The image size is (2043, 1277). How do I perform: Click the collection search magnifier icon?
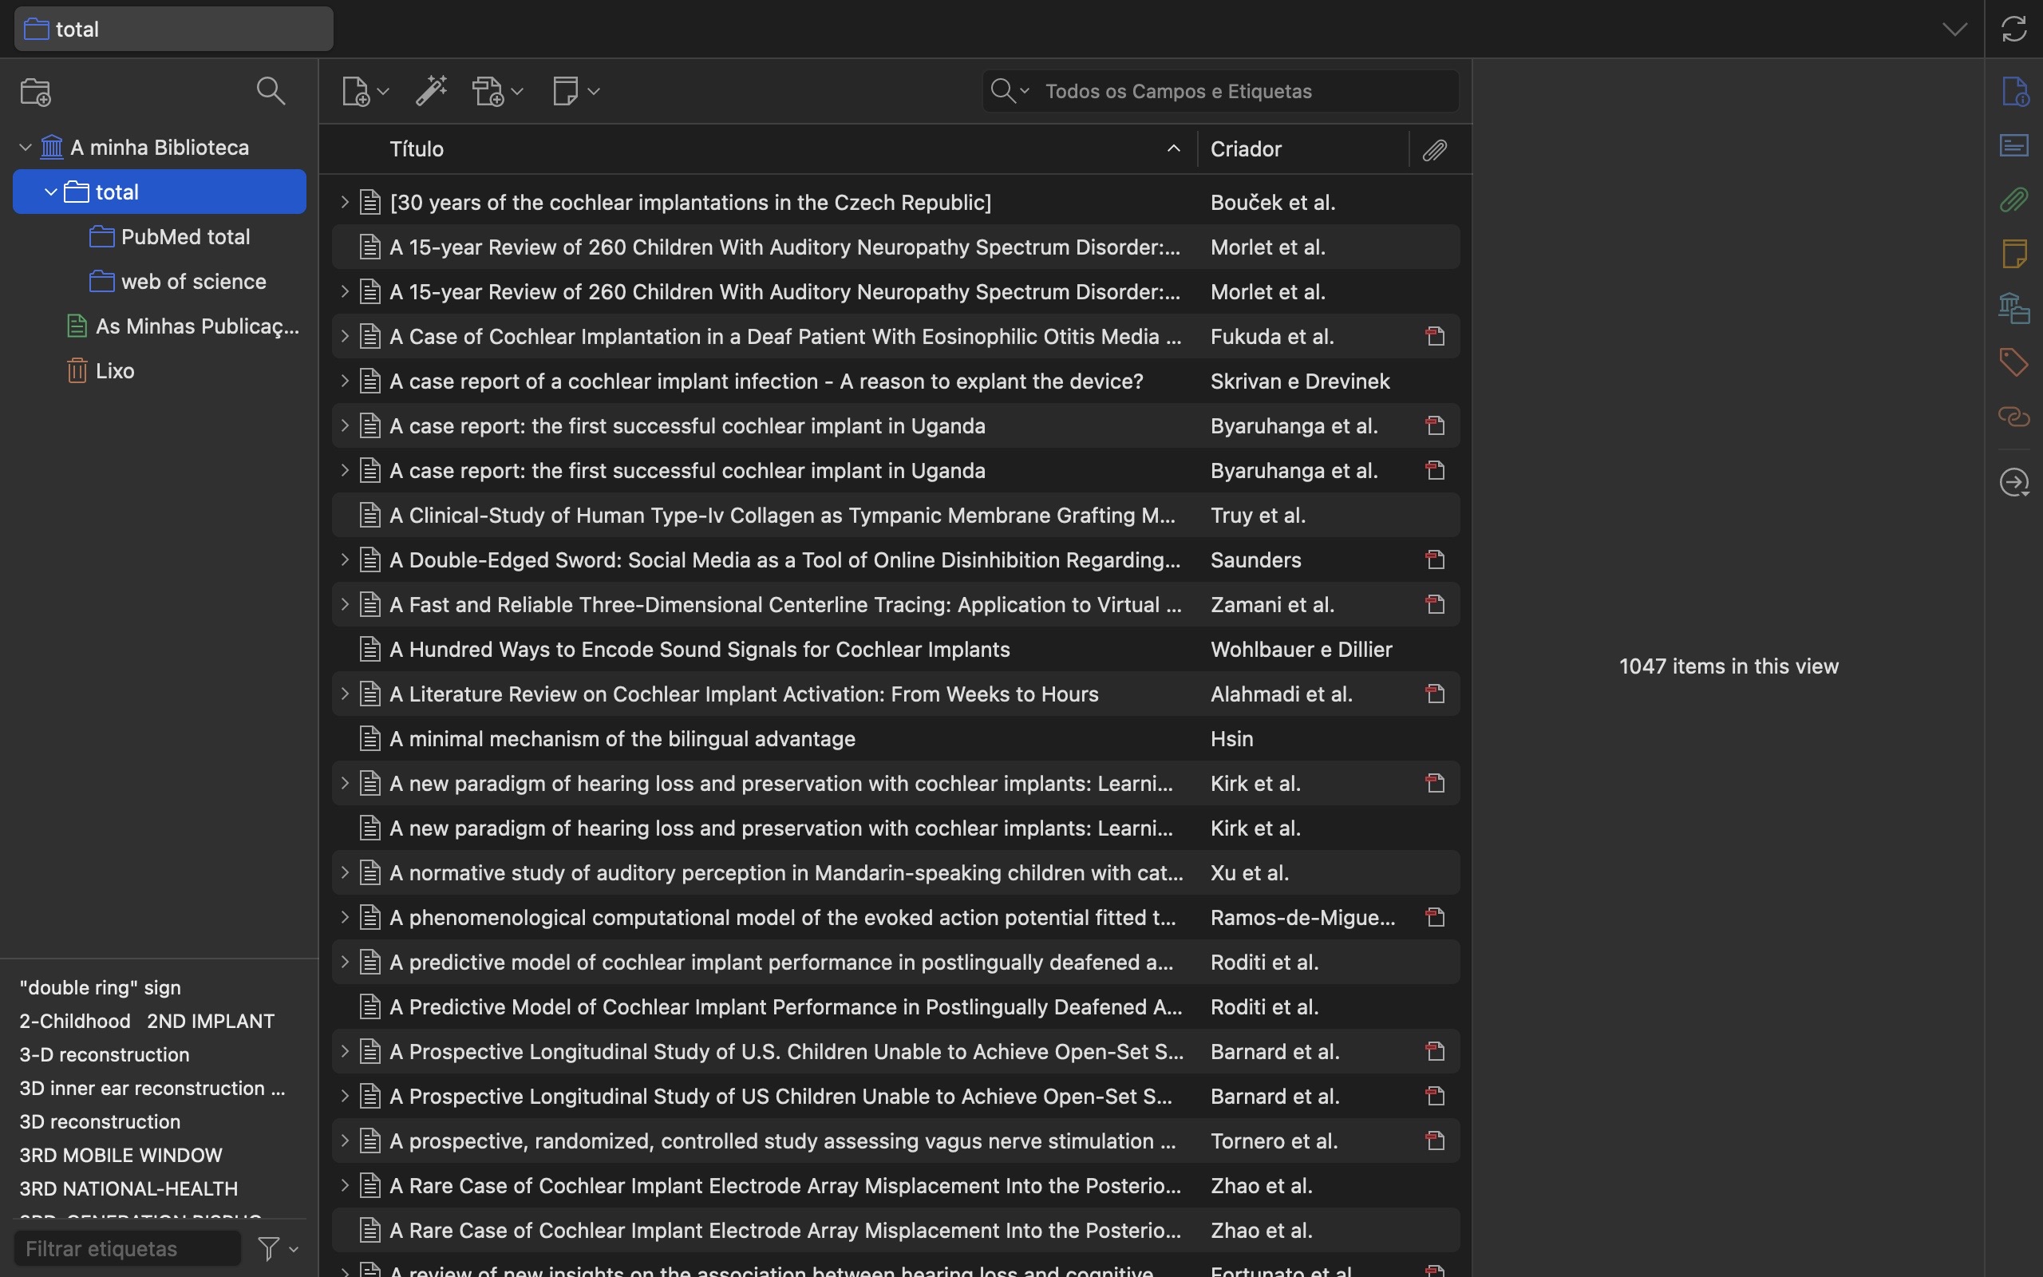[x=271, y=90]
